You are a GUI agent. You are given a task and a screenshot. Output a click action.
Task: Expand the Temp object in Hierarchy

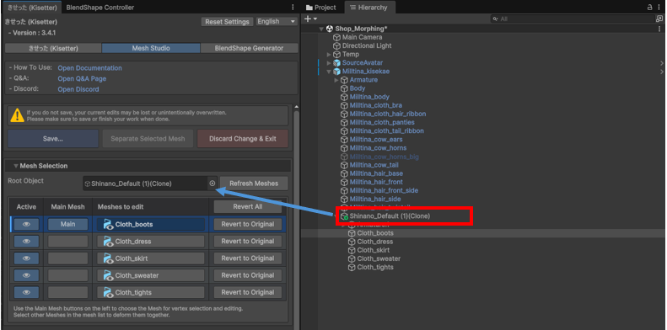point(329,55)
